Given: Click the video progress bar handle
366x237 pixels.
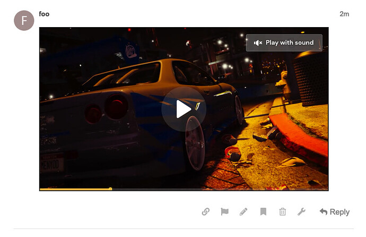Looking at the screenshot, I should (x=110, y=189).
